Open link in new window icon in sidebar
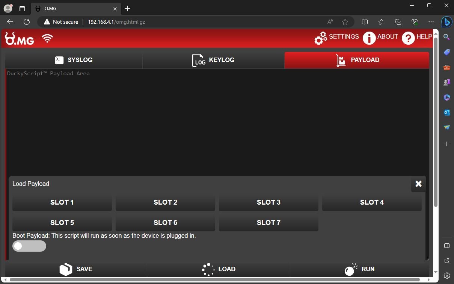454x284 pixels. 446,261
